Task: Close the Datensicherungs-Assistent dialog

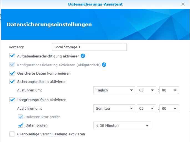Action: click(x=183, y=4)
